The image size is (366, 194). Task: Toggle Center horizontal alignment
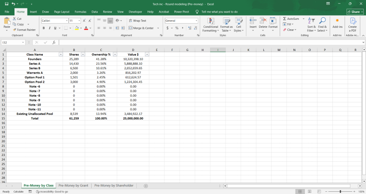click(105, 28)
